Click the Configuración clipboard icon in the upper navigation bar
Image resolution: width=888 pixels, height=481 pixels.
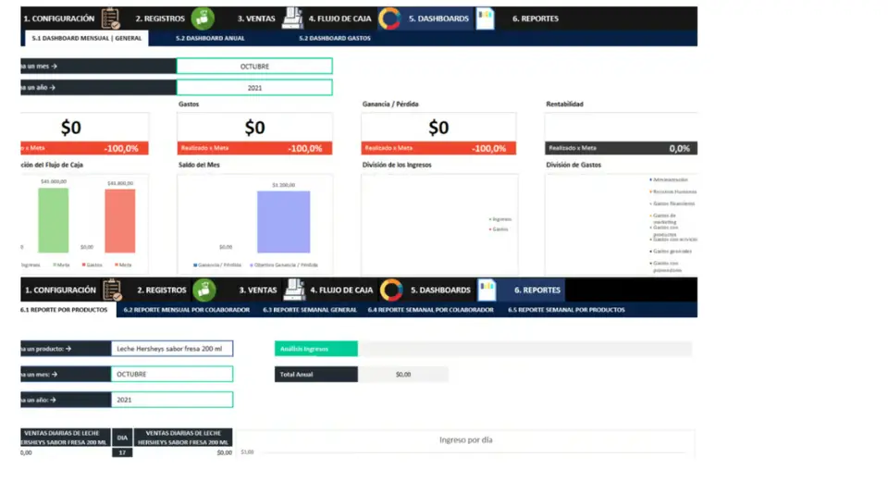[111, 18]
